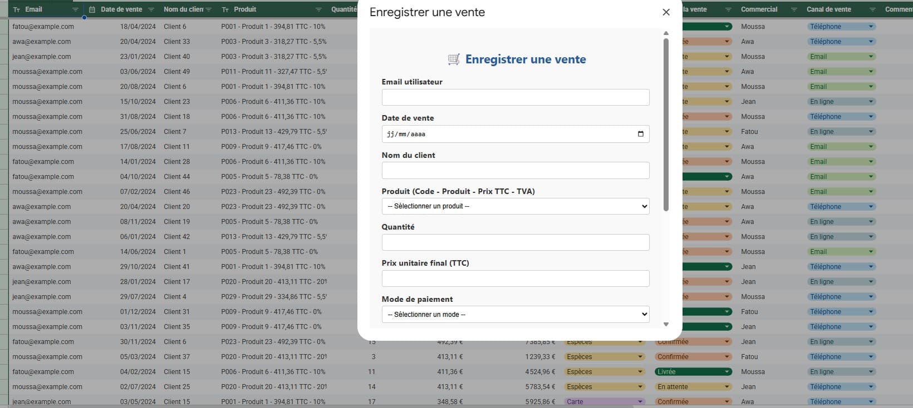The image size is (913, 408).
Task: Click the Nom du client column header
Action: (x=184, y=9)
